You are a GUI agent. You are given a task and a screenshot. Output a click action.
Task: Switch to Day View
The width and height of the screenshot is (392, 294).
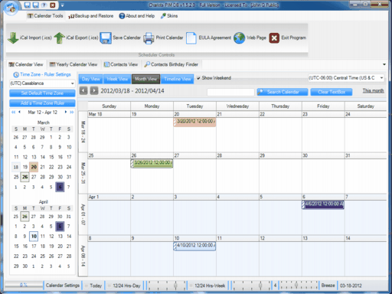tap(90, 79)
